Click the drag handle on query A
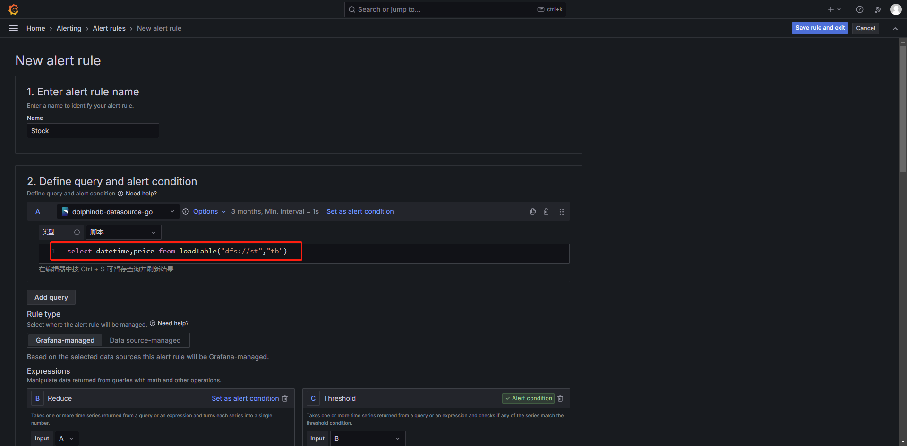This screenshot has height=446, width=907. pos(562,212)
